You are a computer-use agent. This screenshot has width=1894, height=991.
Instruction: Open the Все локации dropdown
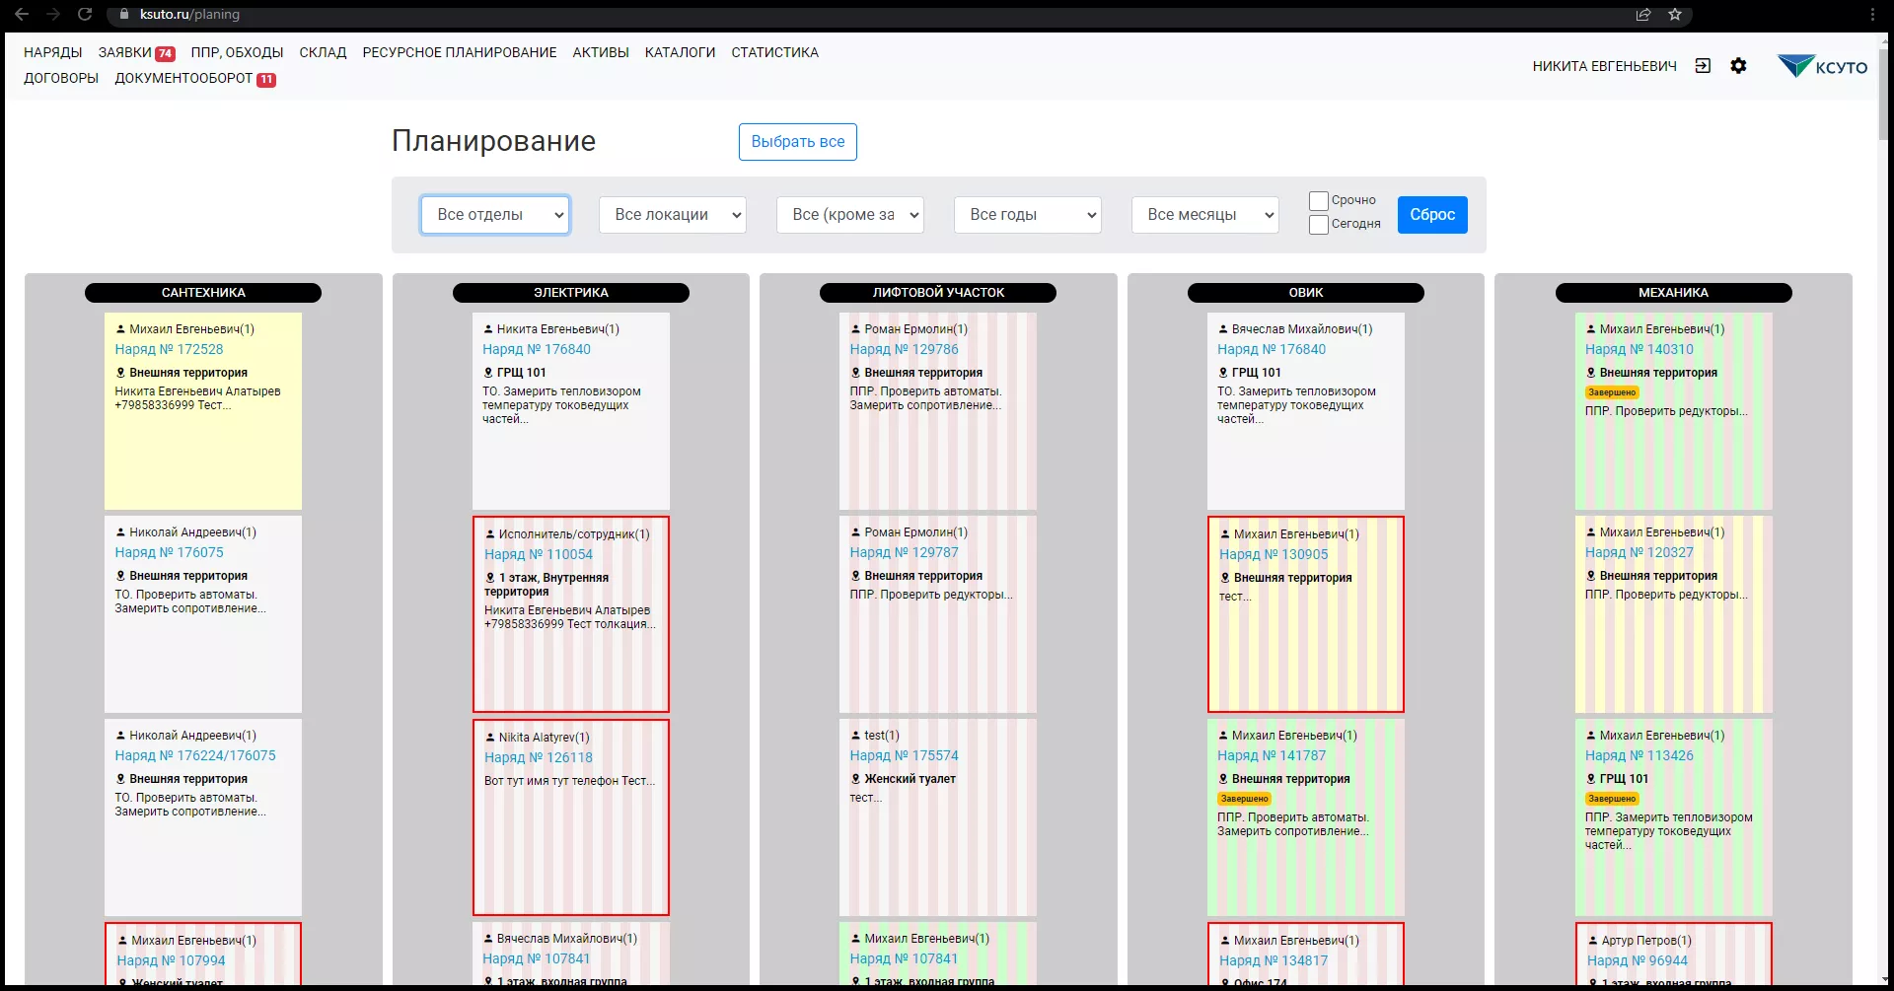(673, 215)
